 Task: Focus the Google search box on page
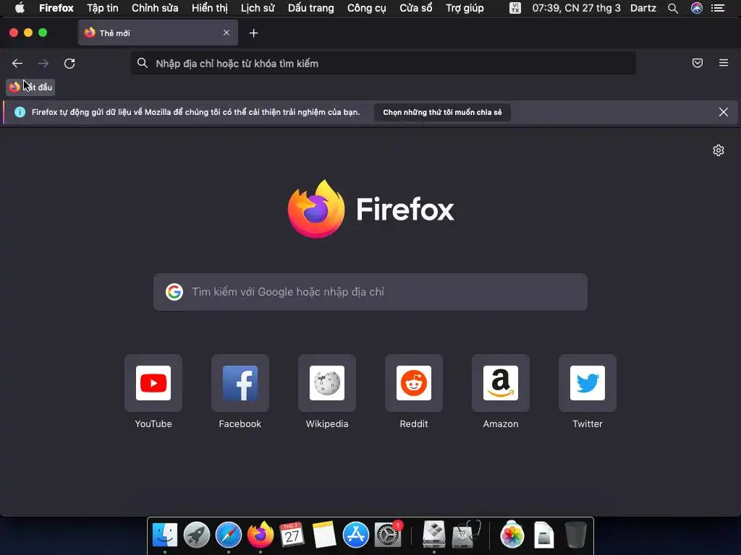[370, 292]
